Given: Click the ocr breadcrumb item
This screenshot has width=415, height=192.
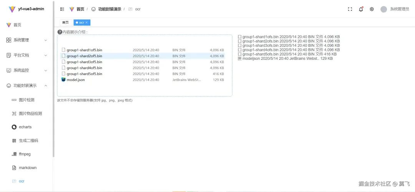Looking at the screenshot, I should click(138, 9).
